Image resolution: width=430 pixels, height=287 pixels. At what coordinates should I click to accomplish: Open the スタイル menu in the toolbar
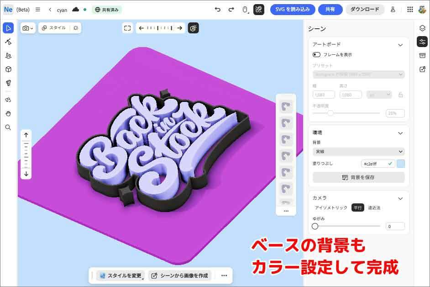coord(54,28)
